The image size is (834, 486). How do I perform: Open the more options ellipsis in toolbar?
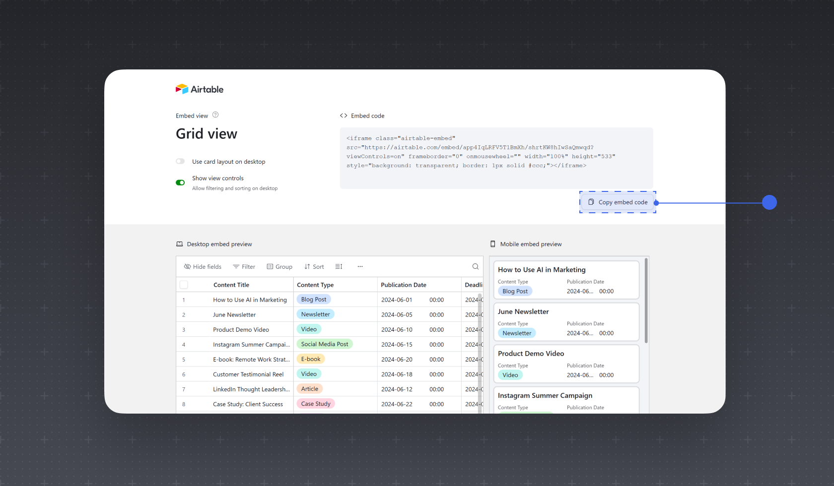360,267
